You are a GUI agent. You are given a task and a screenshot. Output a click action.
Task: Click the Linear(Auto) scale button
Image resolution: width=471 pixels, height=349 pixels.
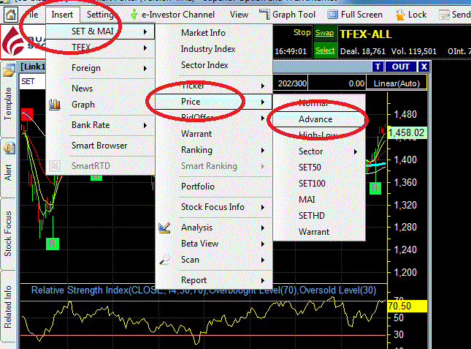tap(397, 83)
